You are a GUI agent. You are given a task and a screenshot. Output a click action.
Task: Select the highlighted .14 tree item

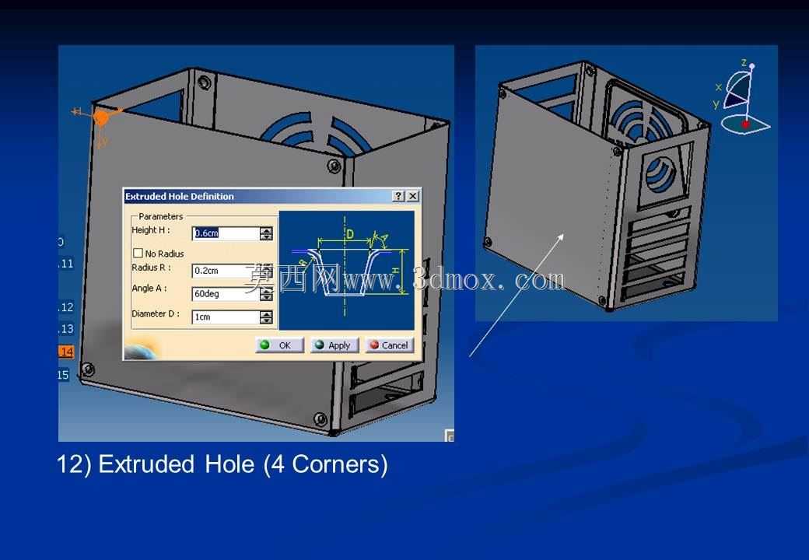(x=66, y=352)
